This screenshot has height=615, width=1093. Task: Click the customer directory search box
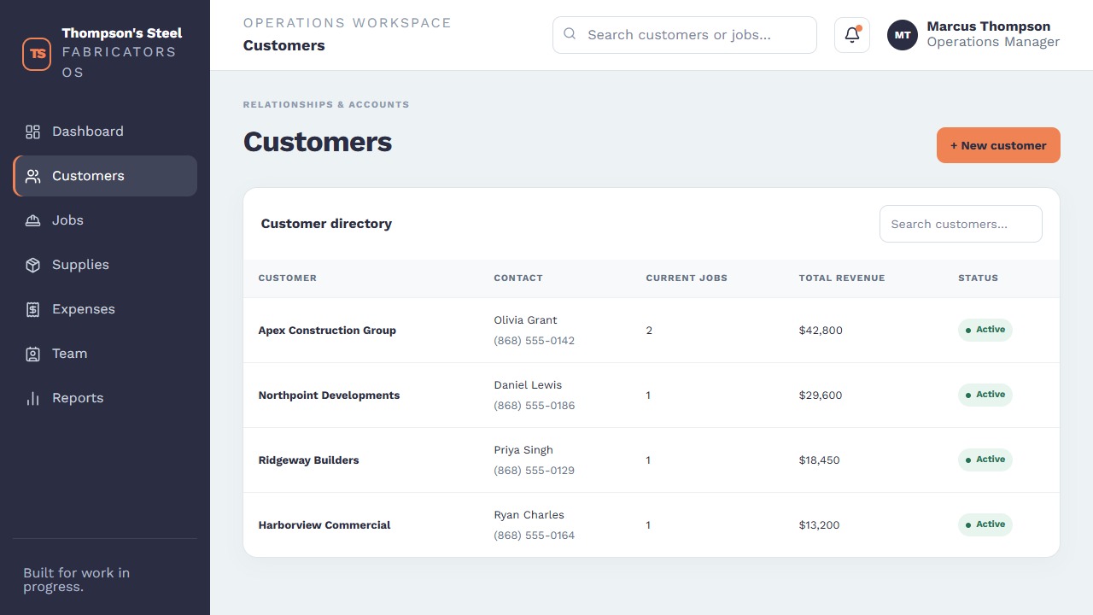[x=961, y=224]
